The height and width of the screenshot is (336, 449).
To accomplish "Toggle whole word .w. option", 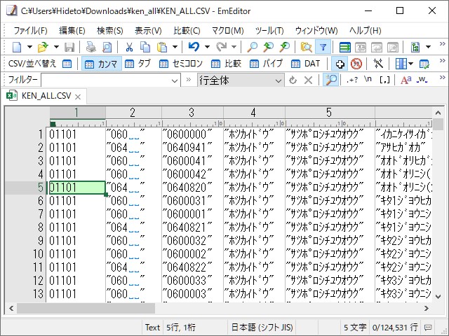I will click(x=422, y=80).
